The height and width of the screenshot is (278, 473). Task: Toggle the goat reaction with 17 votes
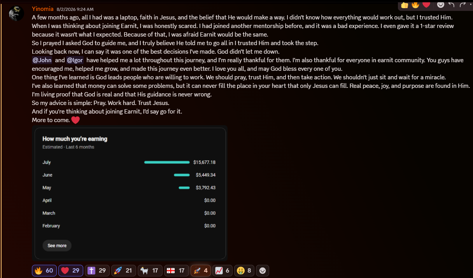coord(150,271)
